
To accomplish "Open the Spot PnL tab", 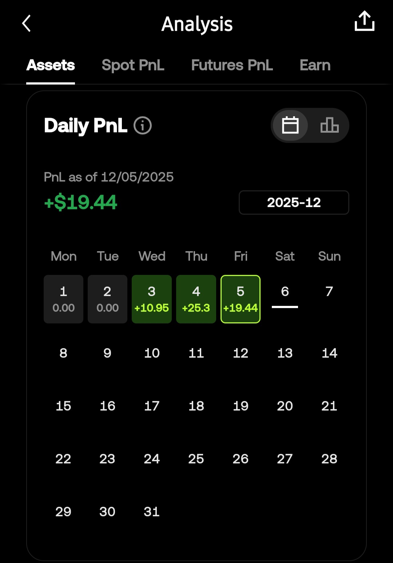I will pos(133,65).
